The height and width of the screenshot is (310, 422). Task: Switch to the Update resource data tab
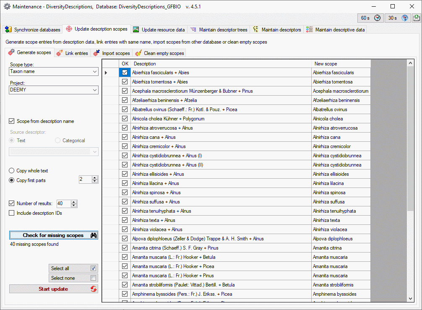pos(159,30)
